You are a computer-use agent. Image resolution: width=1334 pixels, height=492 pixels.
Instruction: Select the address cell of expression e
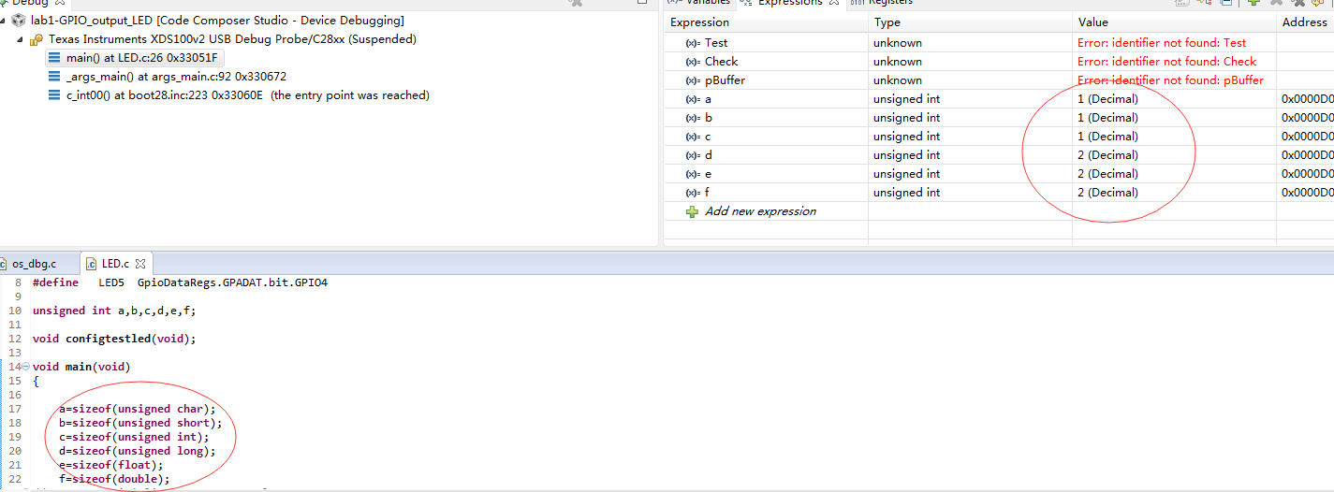pos(1307,174)
